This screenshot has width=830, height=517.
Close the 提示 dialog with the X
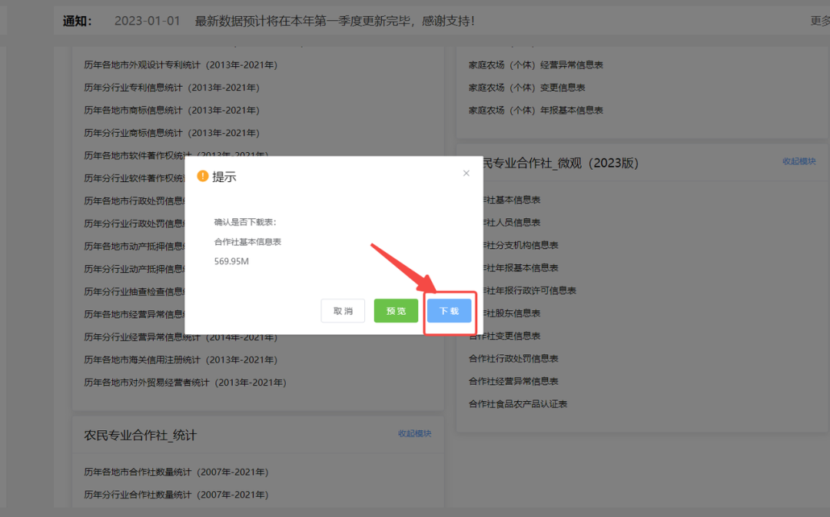click(x=466, y=173)
